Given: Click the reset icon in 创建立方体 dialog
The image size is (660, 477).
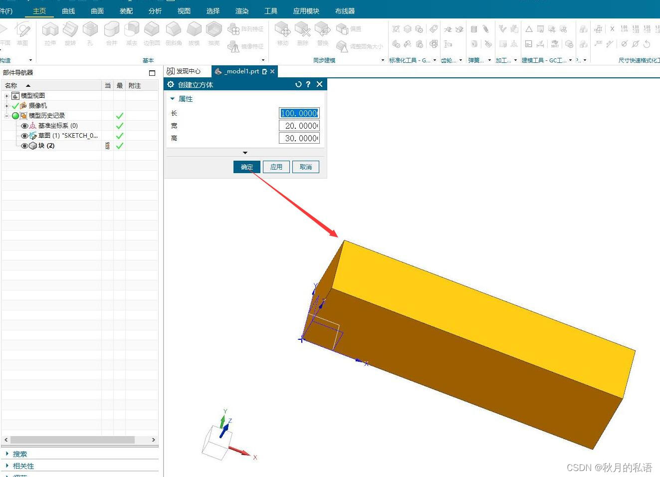Looking at the screenshot, I should click(x=298, y=84).
